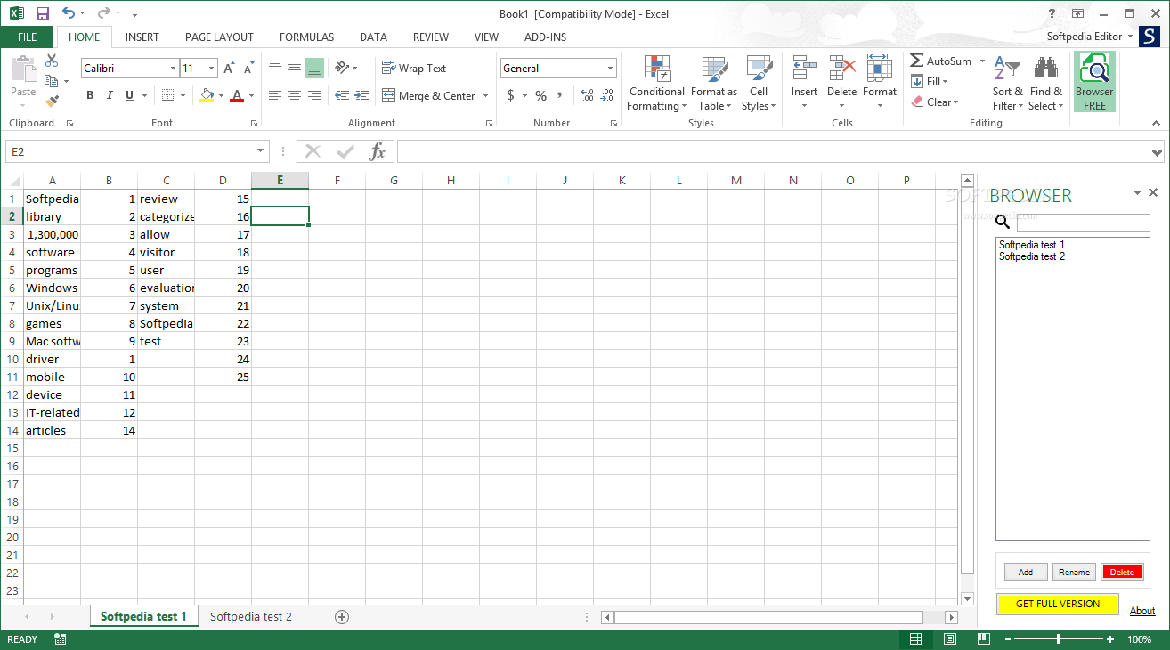Select column header F
This screenshot has width=1170, height=650.
[x=337, y=181]
